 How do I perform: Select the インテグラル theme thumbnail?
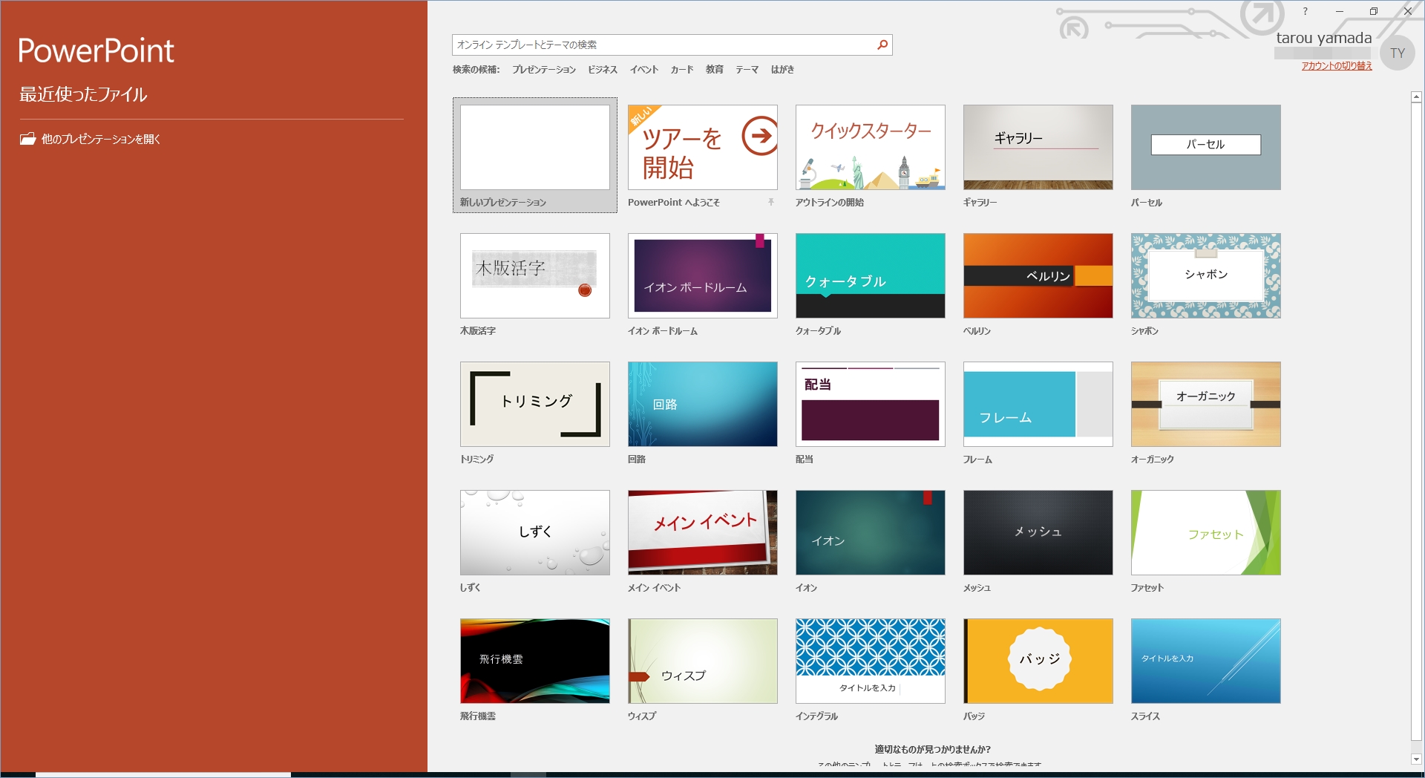click(x=871, y=661)
